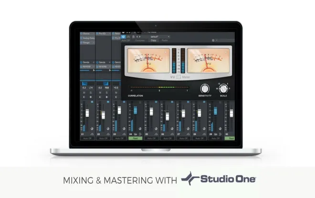
Task: Open the Chorus insert dropdown arrow
Action: pyautogui.click(x=94, y=33)
